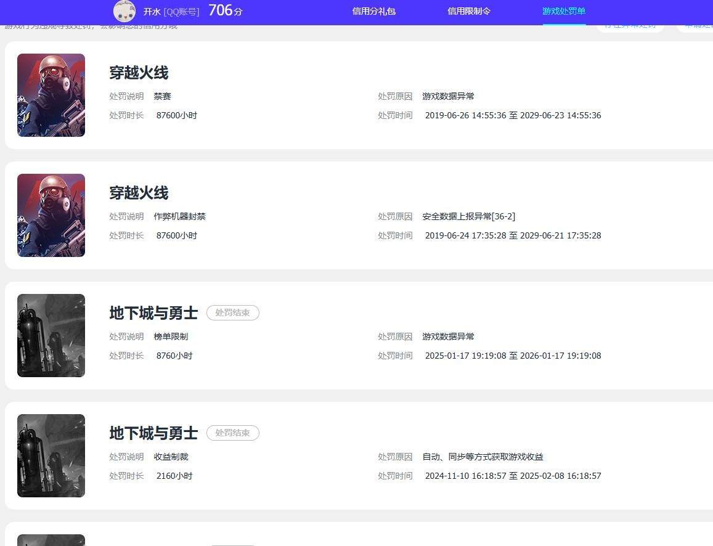Image resolution: width=713 pixels, height=546 pixels.
Task: Open the 信用限制令 tab
Action: 469,11
